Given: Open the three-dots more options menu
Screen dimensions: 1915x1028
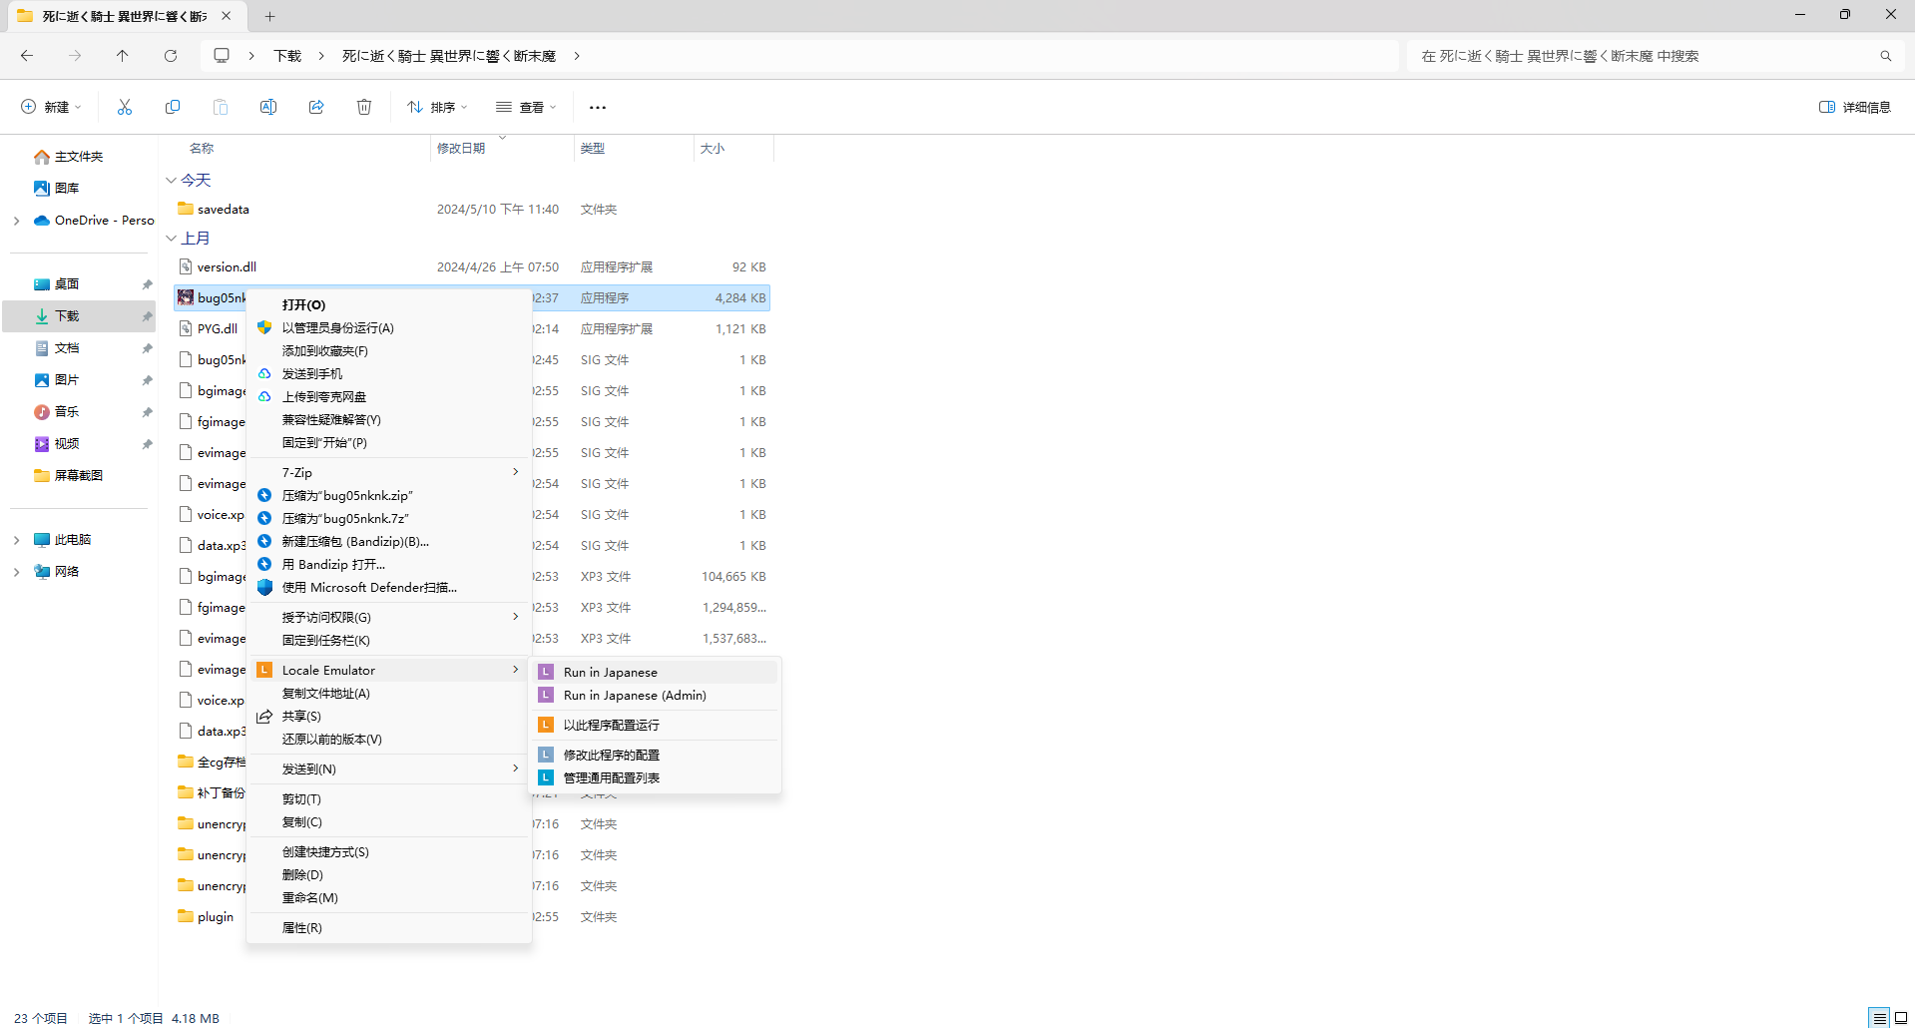Looking at the screenshot, I should tap(598, 107).
